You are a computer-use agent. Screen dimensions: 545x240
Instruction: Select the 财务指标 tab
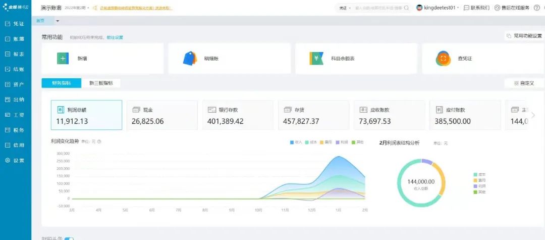(62, 83)
